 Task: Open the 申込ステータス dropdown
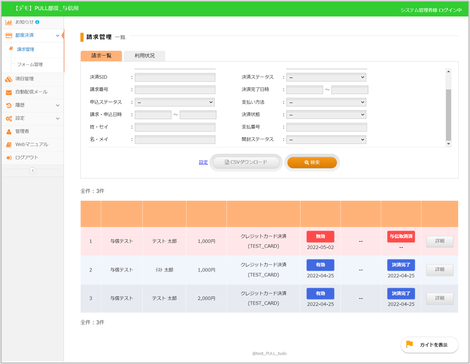click(174, 102)
